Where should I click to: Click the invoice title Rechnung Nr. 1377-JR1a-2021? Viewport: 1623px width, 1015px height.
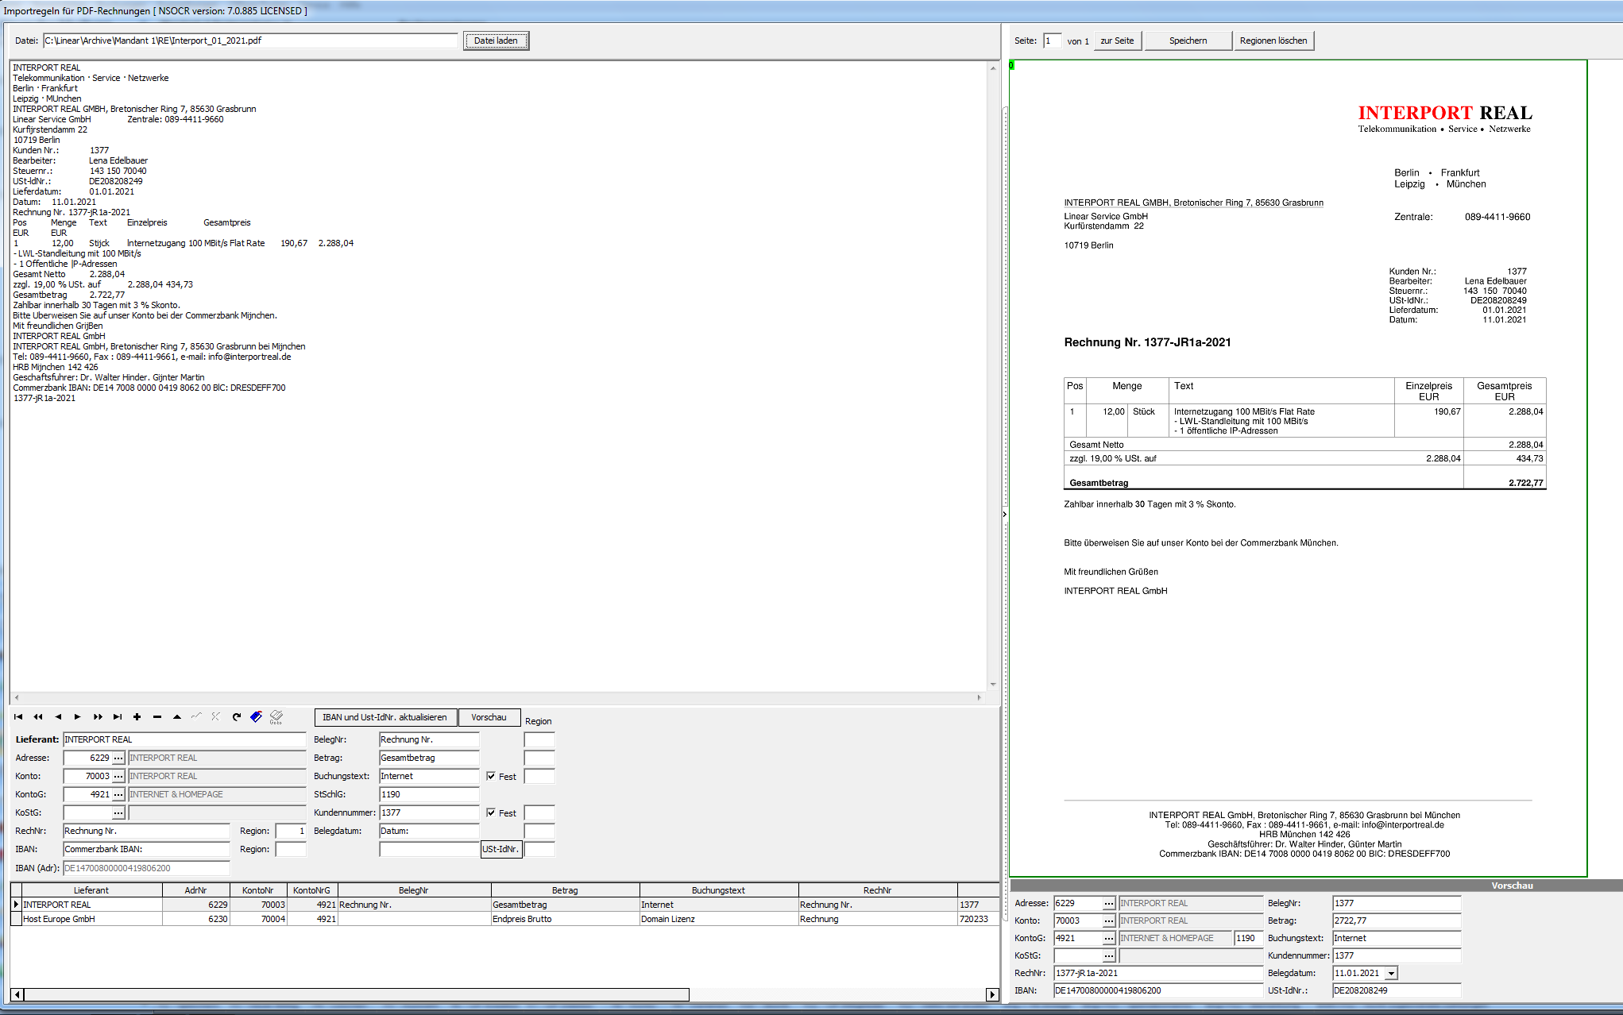tap(1147, 342)
